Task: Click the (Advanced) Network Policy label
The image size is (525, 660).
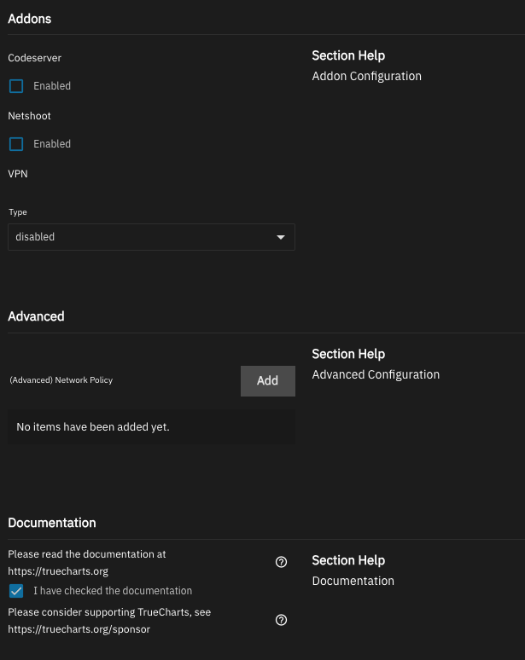Action: point(61,380)
